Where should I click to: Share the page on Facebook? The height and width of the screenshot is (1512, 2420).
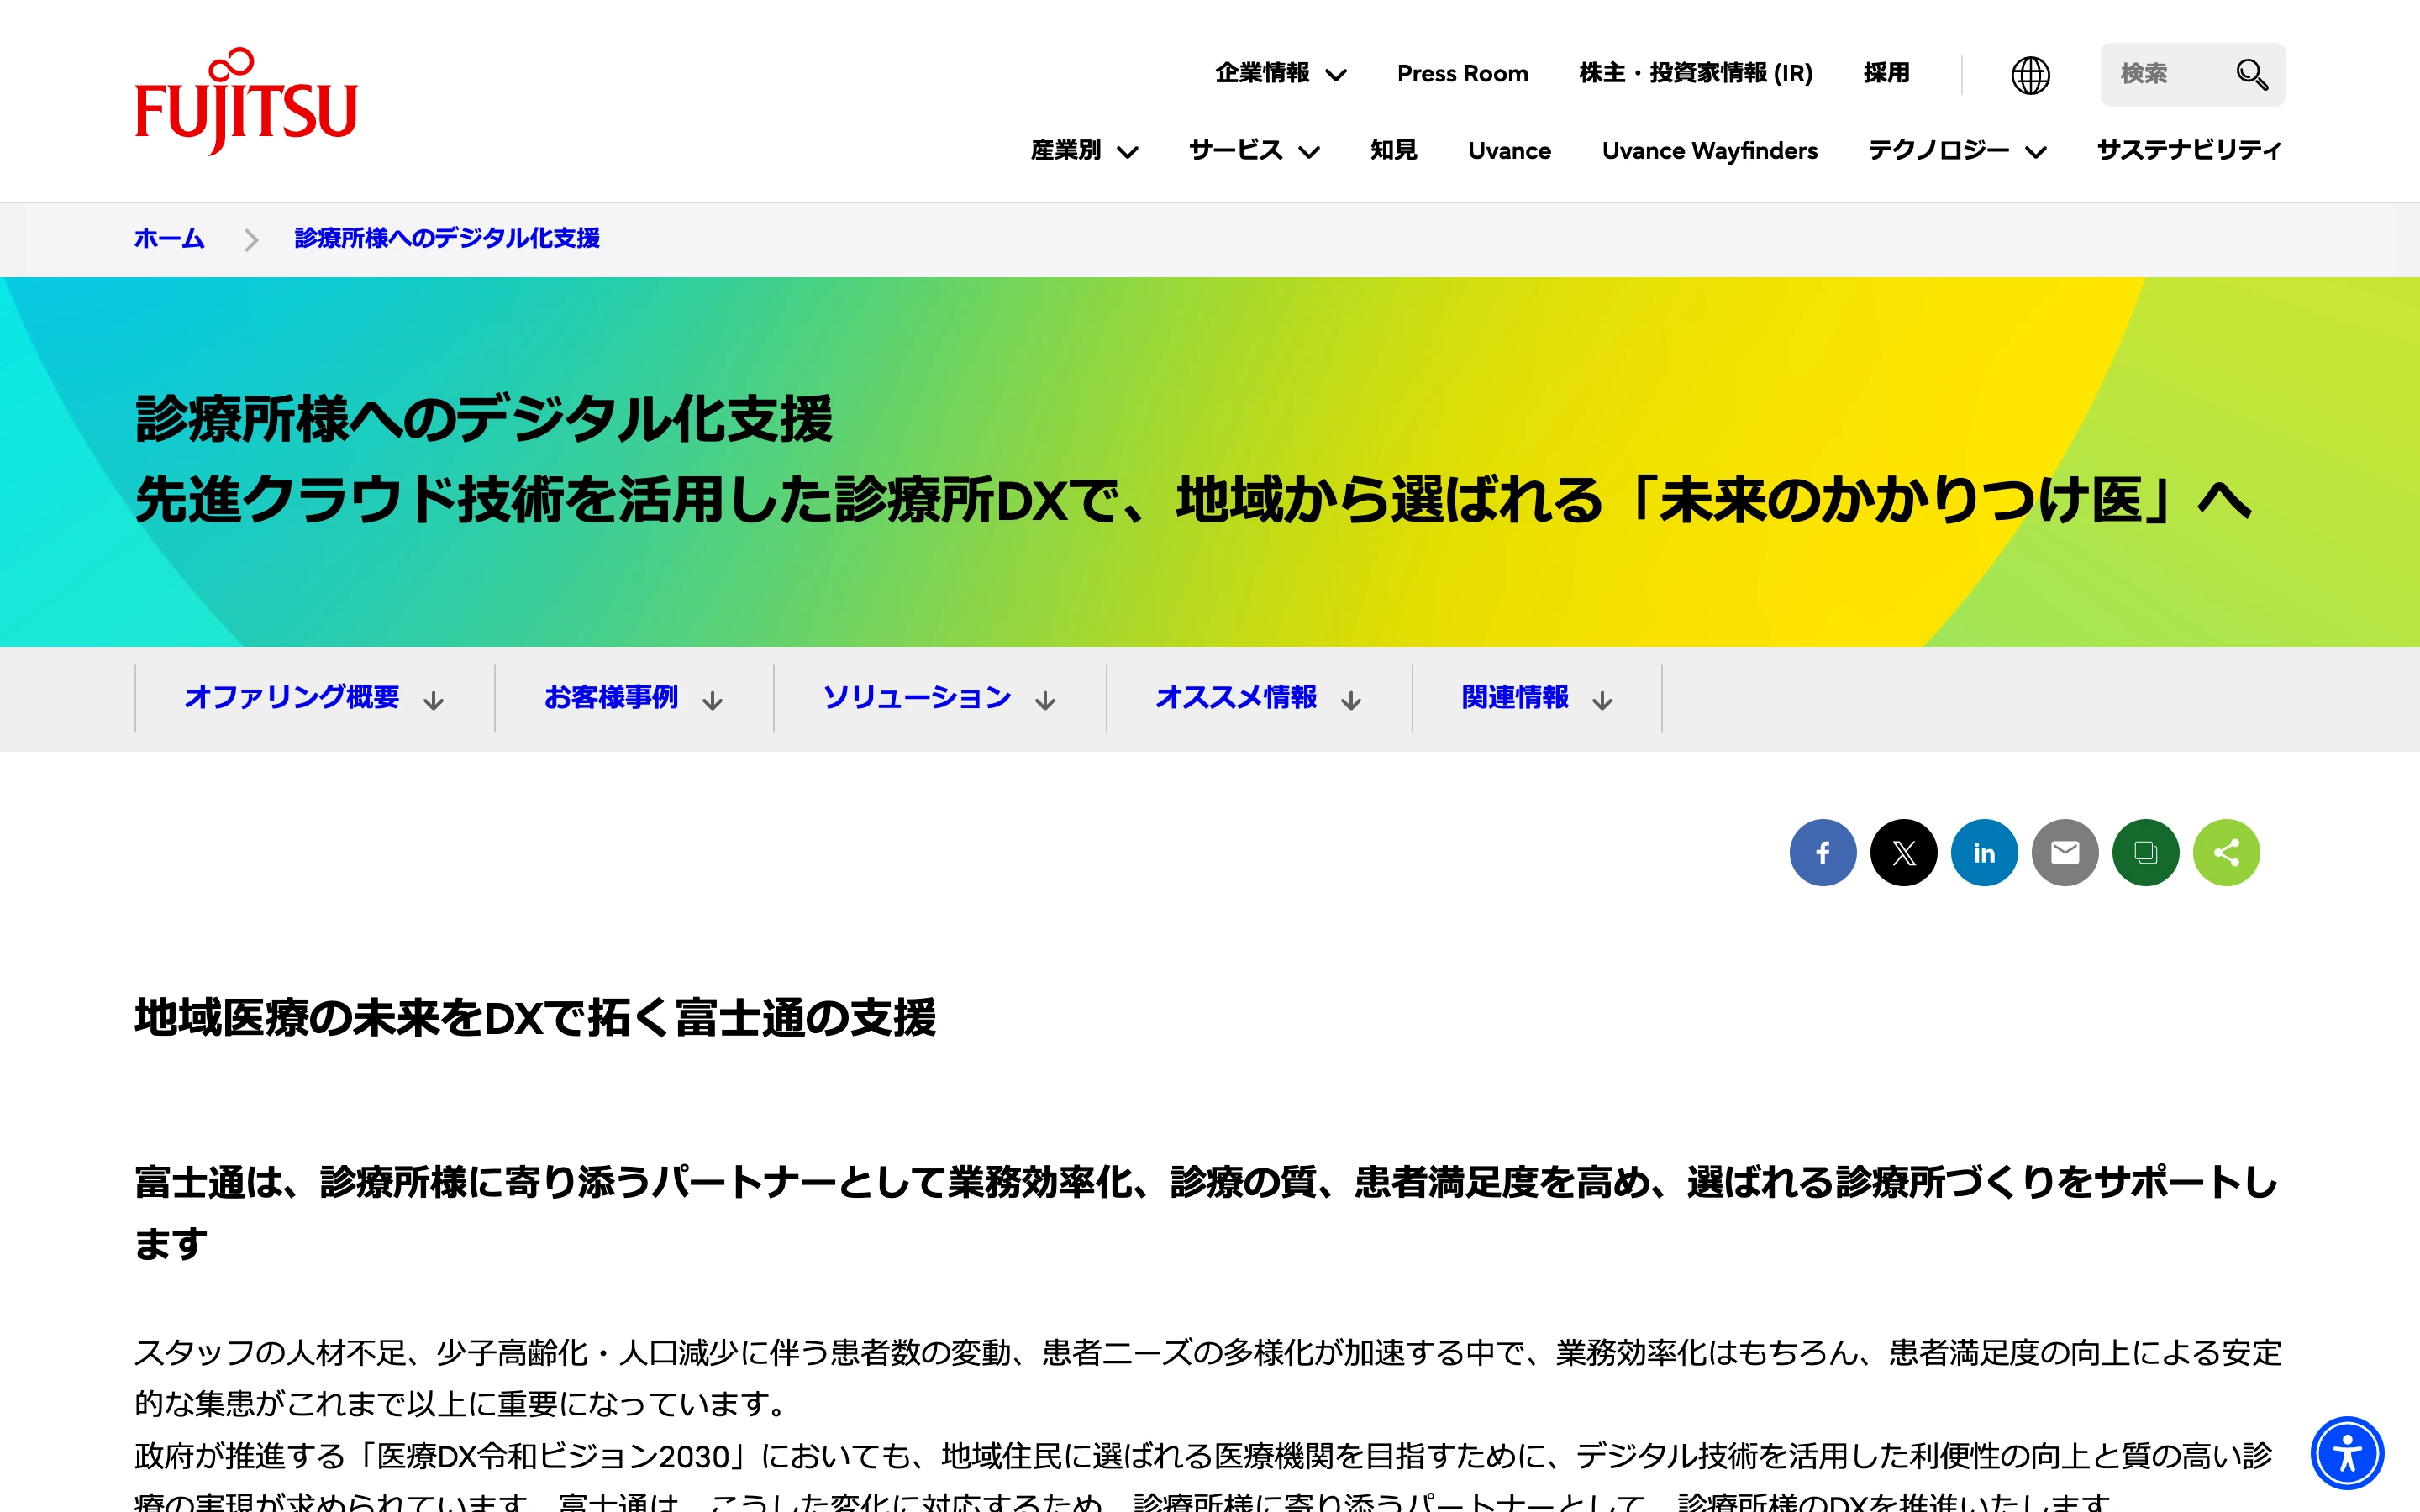point(1822,852)
